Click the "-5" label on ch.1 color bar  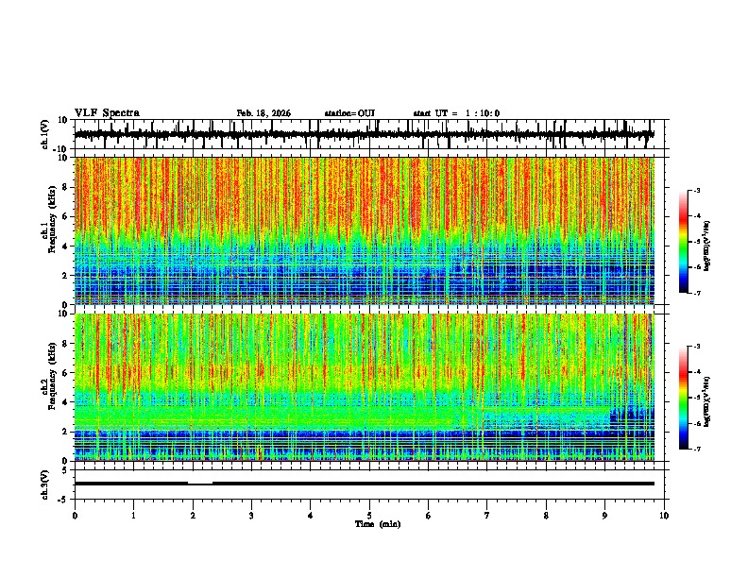click(696, 242)
